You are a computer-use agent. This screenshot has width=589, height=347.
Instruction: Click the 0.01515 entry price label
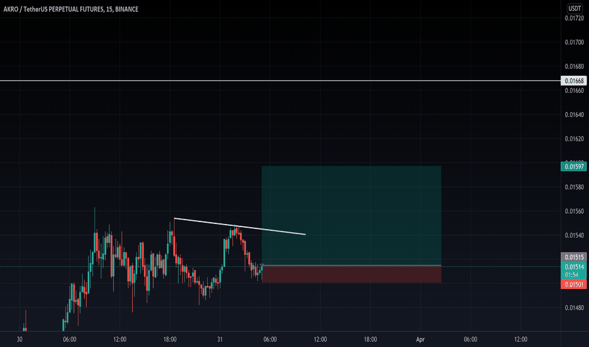click(x=574, y=257)
